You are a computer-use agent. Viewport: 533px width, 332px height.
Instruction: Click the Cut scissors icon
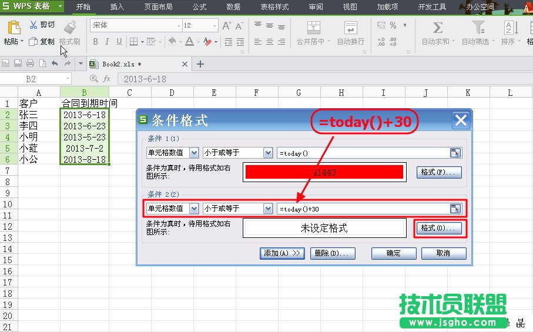(33, 25)
